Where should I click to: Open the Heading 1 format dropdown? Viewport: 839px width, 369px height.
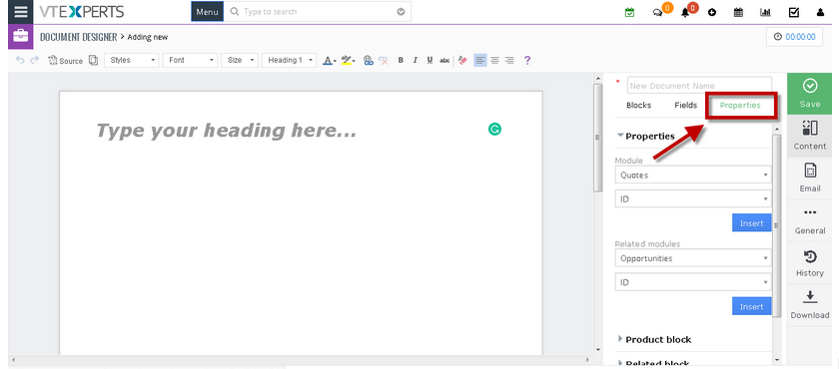[x=290, y=61]
